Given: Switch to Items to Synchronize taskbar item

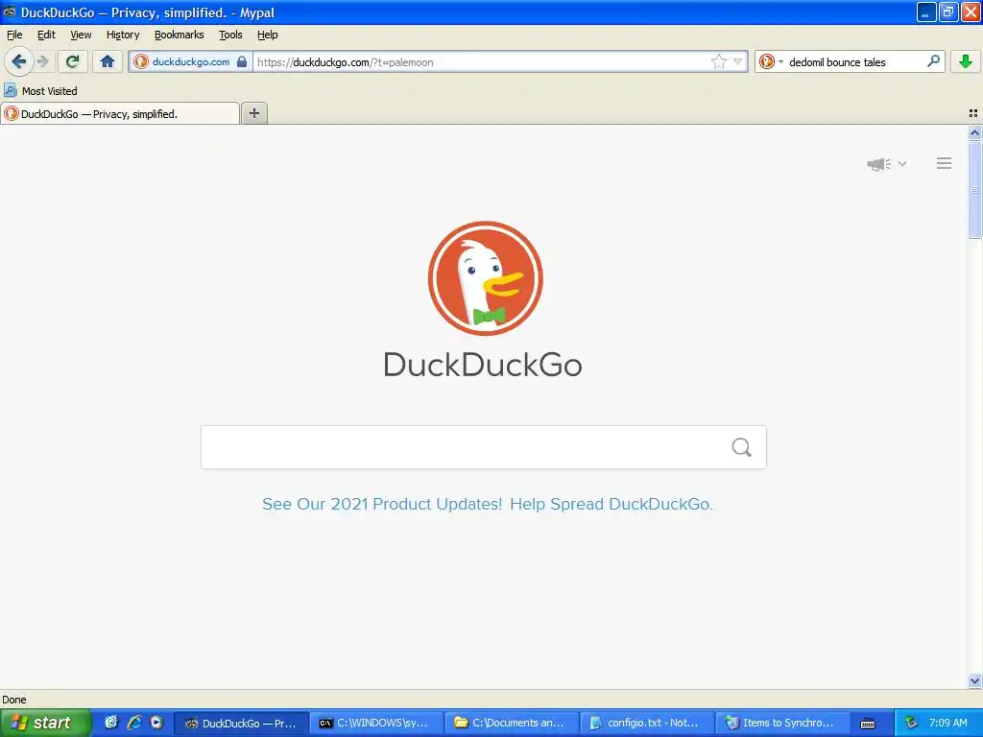Looking at the screenshot, I should click(x=782, y=723).
